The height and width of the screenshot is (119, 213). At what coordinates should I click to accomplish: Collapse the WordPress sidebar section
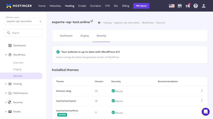tap(6, 55)
